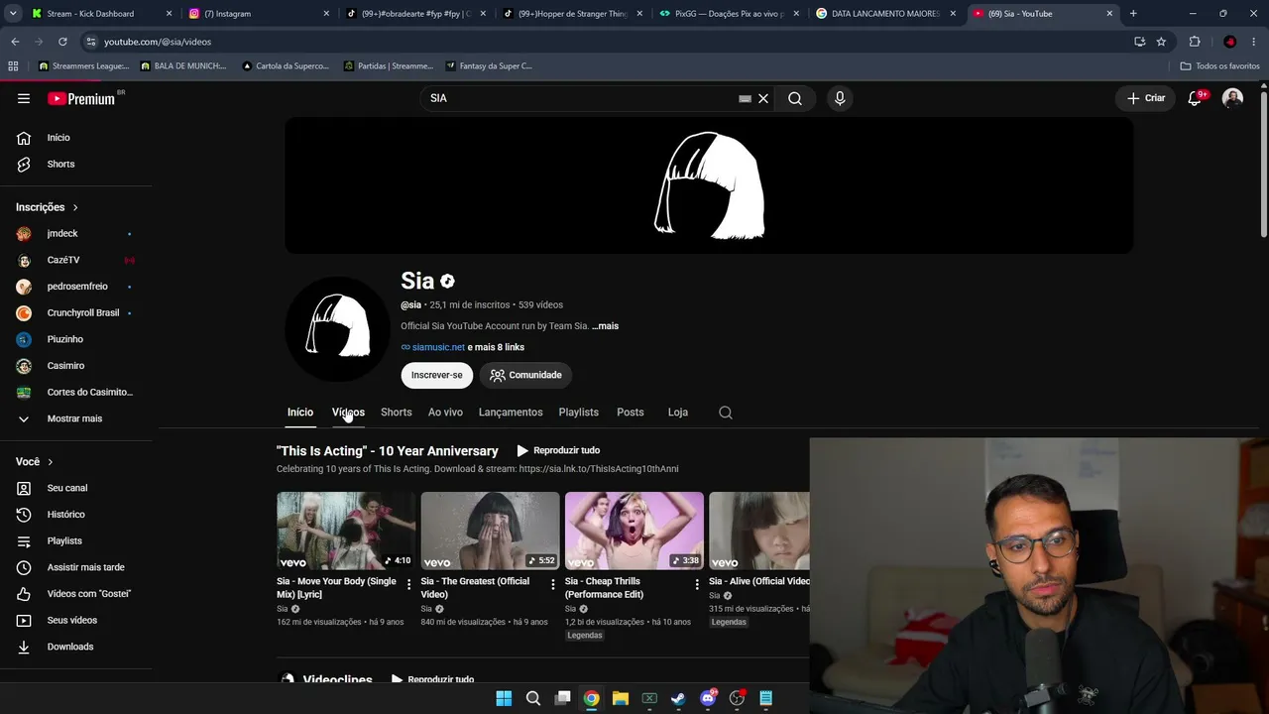Open Discord from the taskbar
The image size is (1269, 714).
pyautogui.click(x=708, y=698)
